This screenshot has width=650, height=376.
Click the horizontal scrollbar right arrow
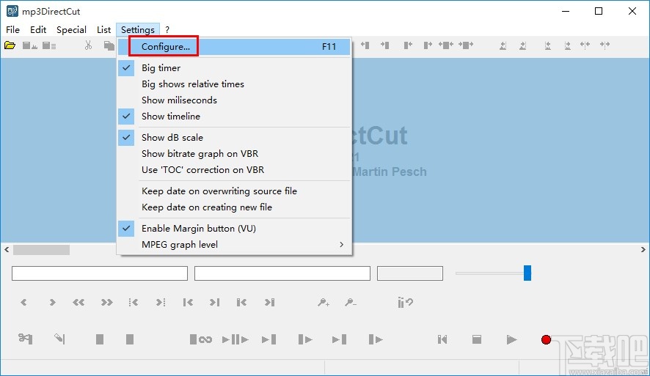[643, 250]
